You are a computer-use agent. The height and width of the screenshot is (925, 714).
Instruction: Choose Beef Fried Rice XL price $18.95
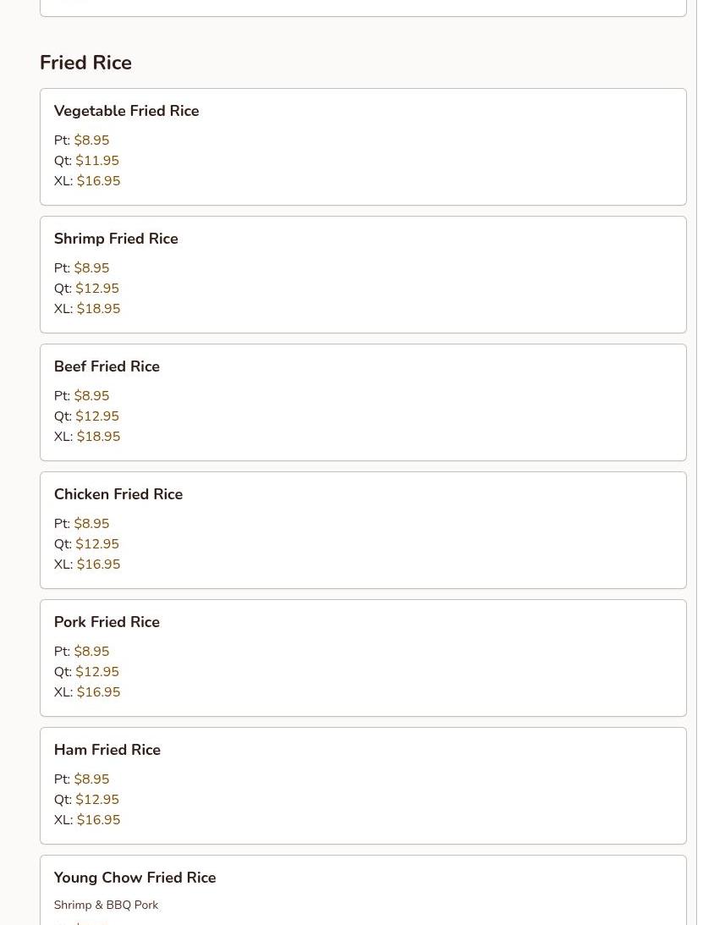[x=98, y=437]
